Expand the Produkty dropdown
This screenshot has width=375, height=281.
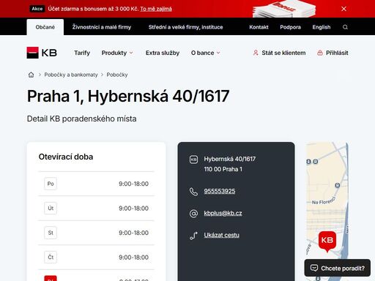(117, 53)
